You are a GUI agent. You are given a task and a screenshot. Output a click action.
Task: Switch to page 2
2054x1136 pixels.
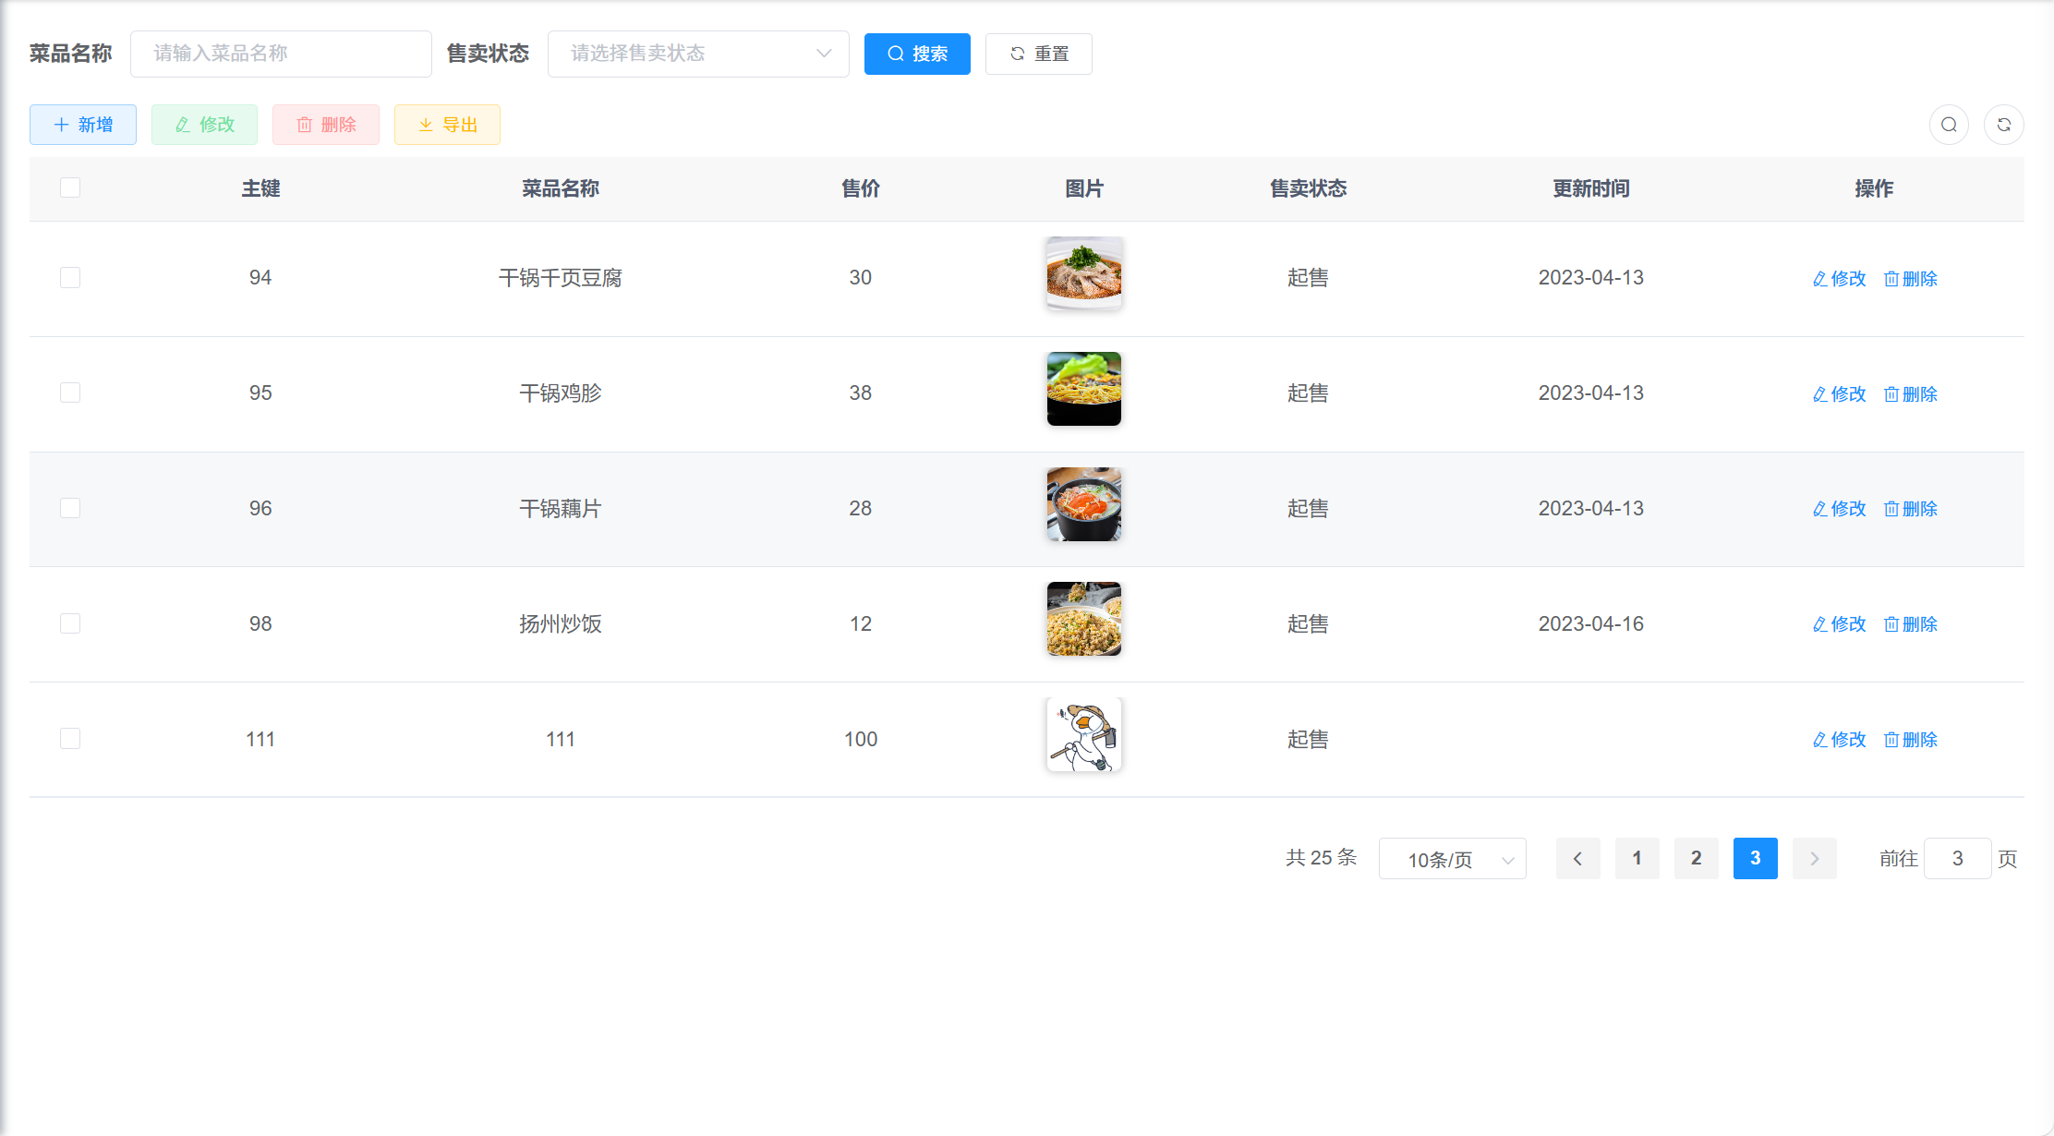[1696, 859]
